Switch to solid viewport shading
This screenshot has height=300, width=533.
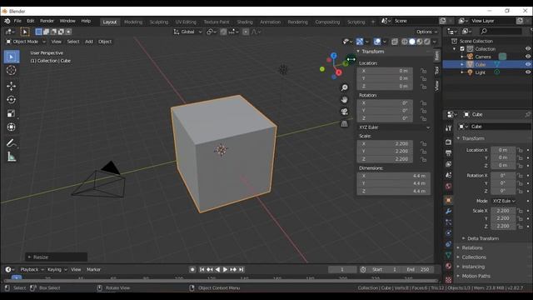[x=412, y=42]
